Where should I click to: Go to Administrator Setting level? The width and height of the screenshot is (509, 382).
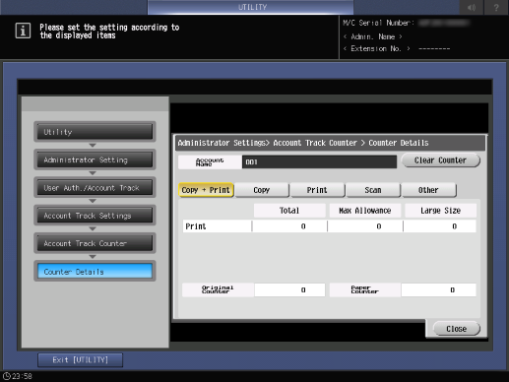pyautogui.click(x=95, y=159)
